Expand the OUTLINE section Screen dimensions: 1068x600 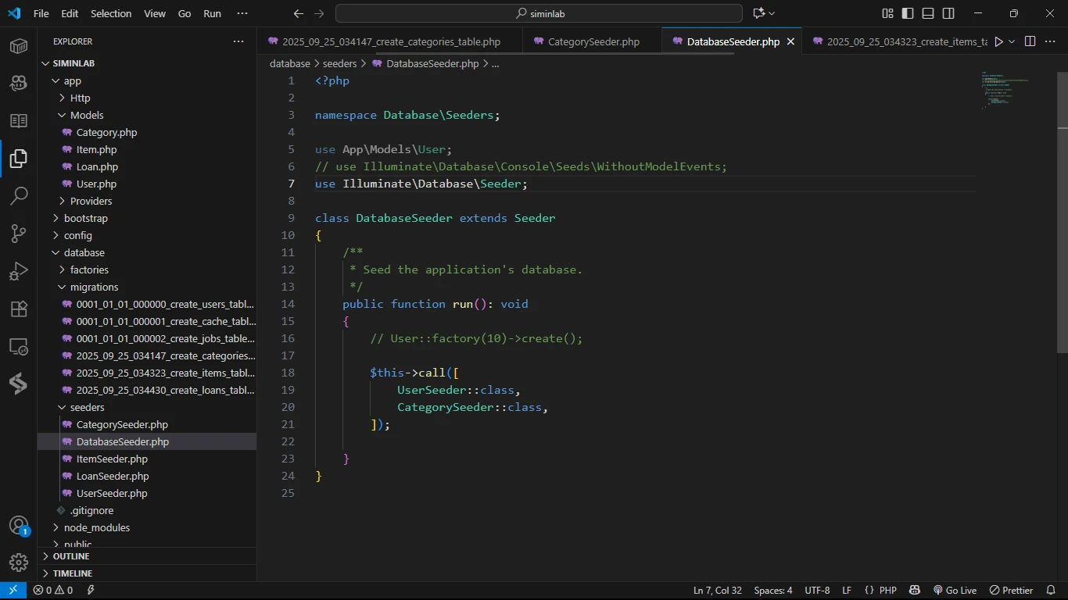(x=71, y=556)
